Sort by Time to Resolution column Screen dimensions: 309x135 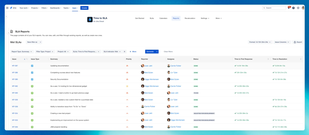301,59
